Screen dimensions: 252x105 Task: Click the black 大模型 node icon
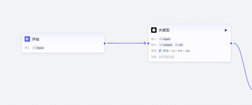[154, 30]
